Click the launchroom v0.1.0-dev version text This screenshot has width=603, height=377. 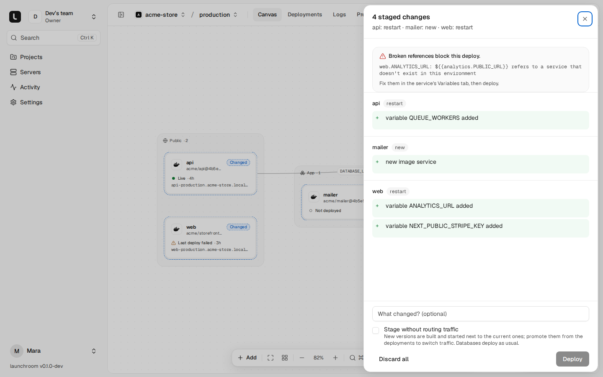coord(36,366)
